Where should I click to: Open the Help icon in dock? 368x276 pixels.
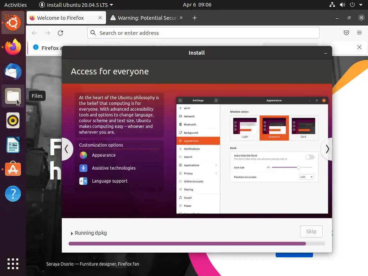(13, 194)
